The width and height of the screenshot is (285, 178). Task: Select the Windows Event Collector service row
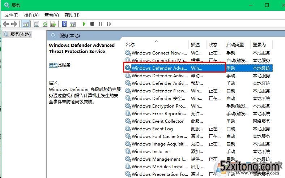pos(199,121)
